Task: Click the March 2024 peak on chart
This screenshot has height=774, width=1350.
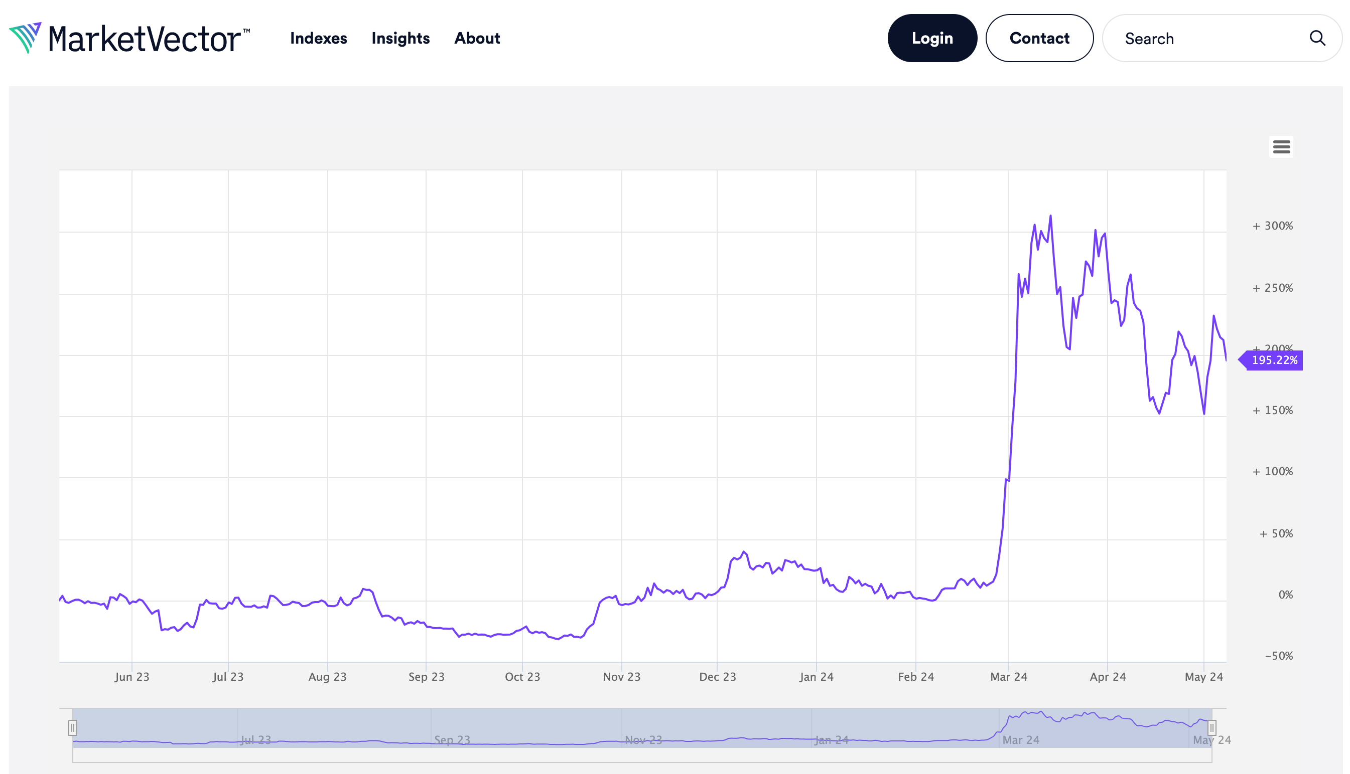Action: click(1050, 216)
